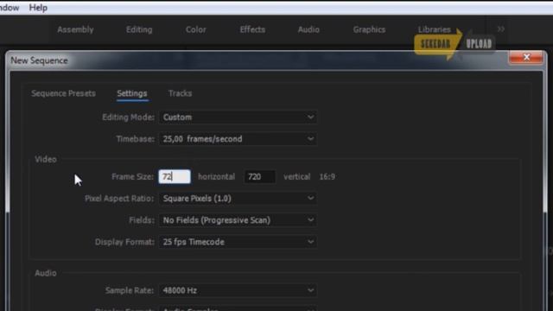Show more workspaces via double-chevron overflow
The width and height of the screenshot is (553, 311).
501,29
